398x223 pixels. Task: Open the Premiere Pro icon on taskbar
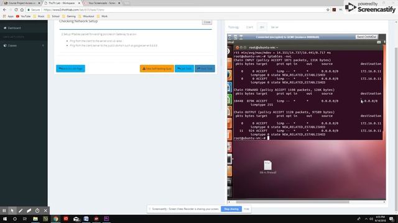106,219
